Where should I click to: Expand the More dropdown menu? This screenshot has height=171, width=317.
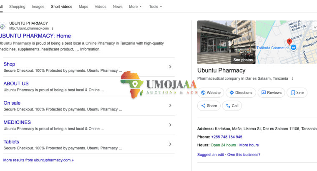click(x=135, y=7)
